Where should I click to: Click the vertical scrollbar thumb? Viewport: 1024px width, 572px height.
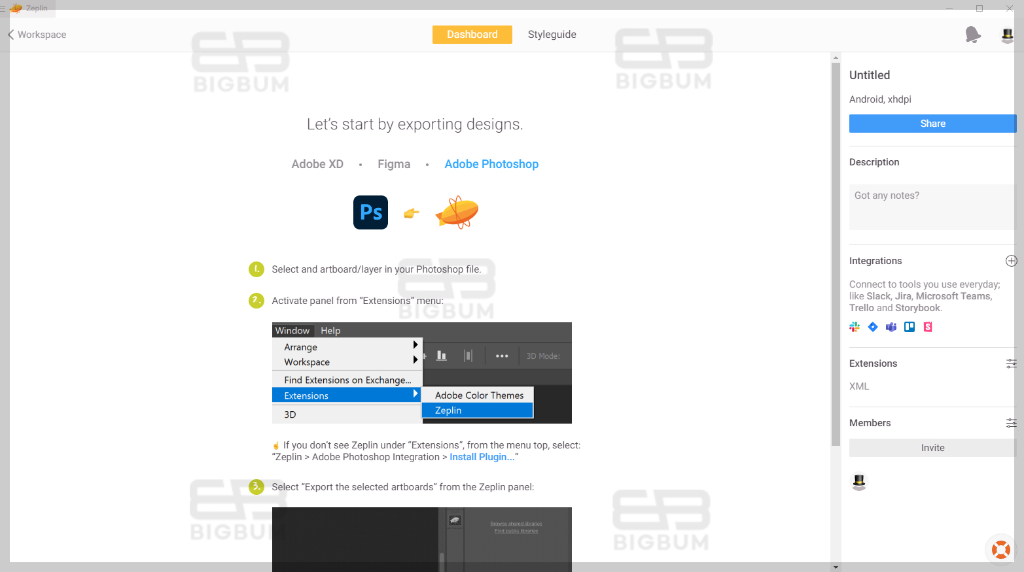(836, 254)
